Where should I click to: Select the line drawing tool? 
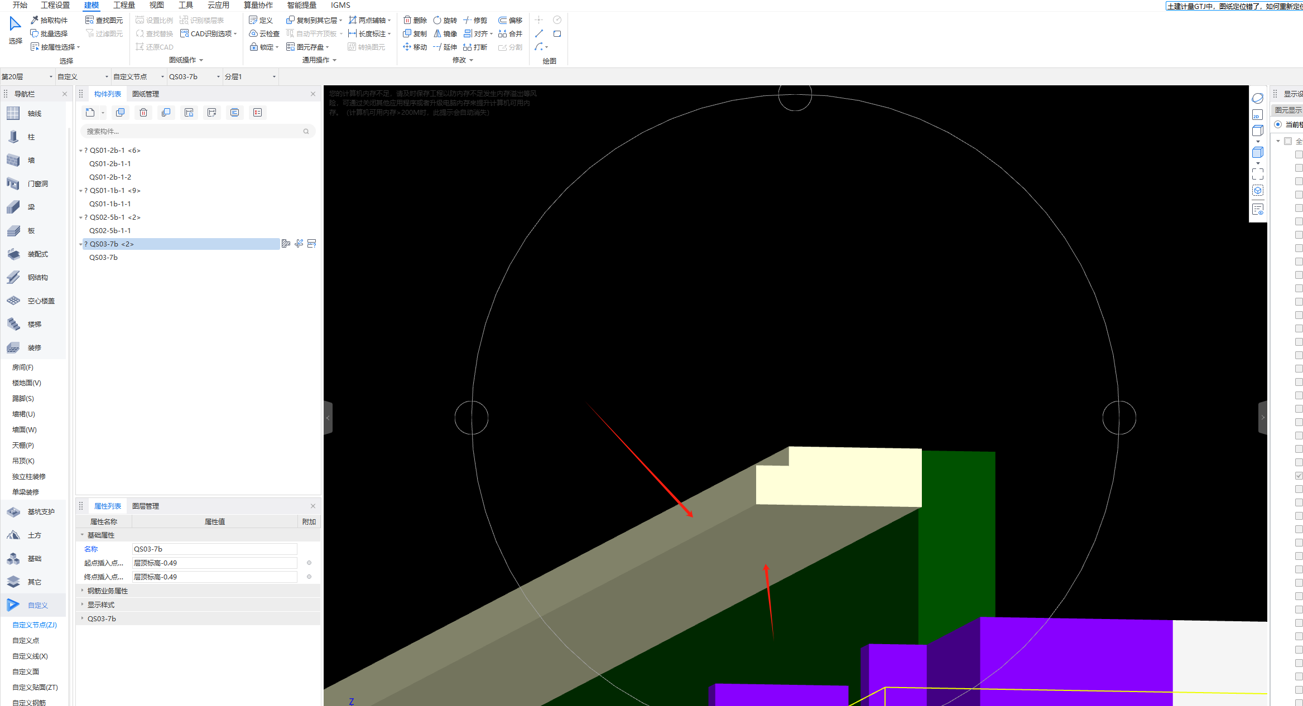[x=539, y=33]
